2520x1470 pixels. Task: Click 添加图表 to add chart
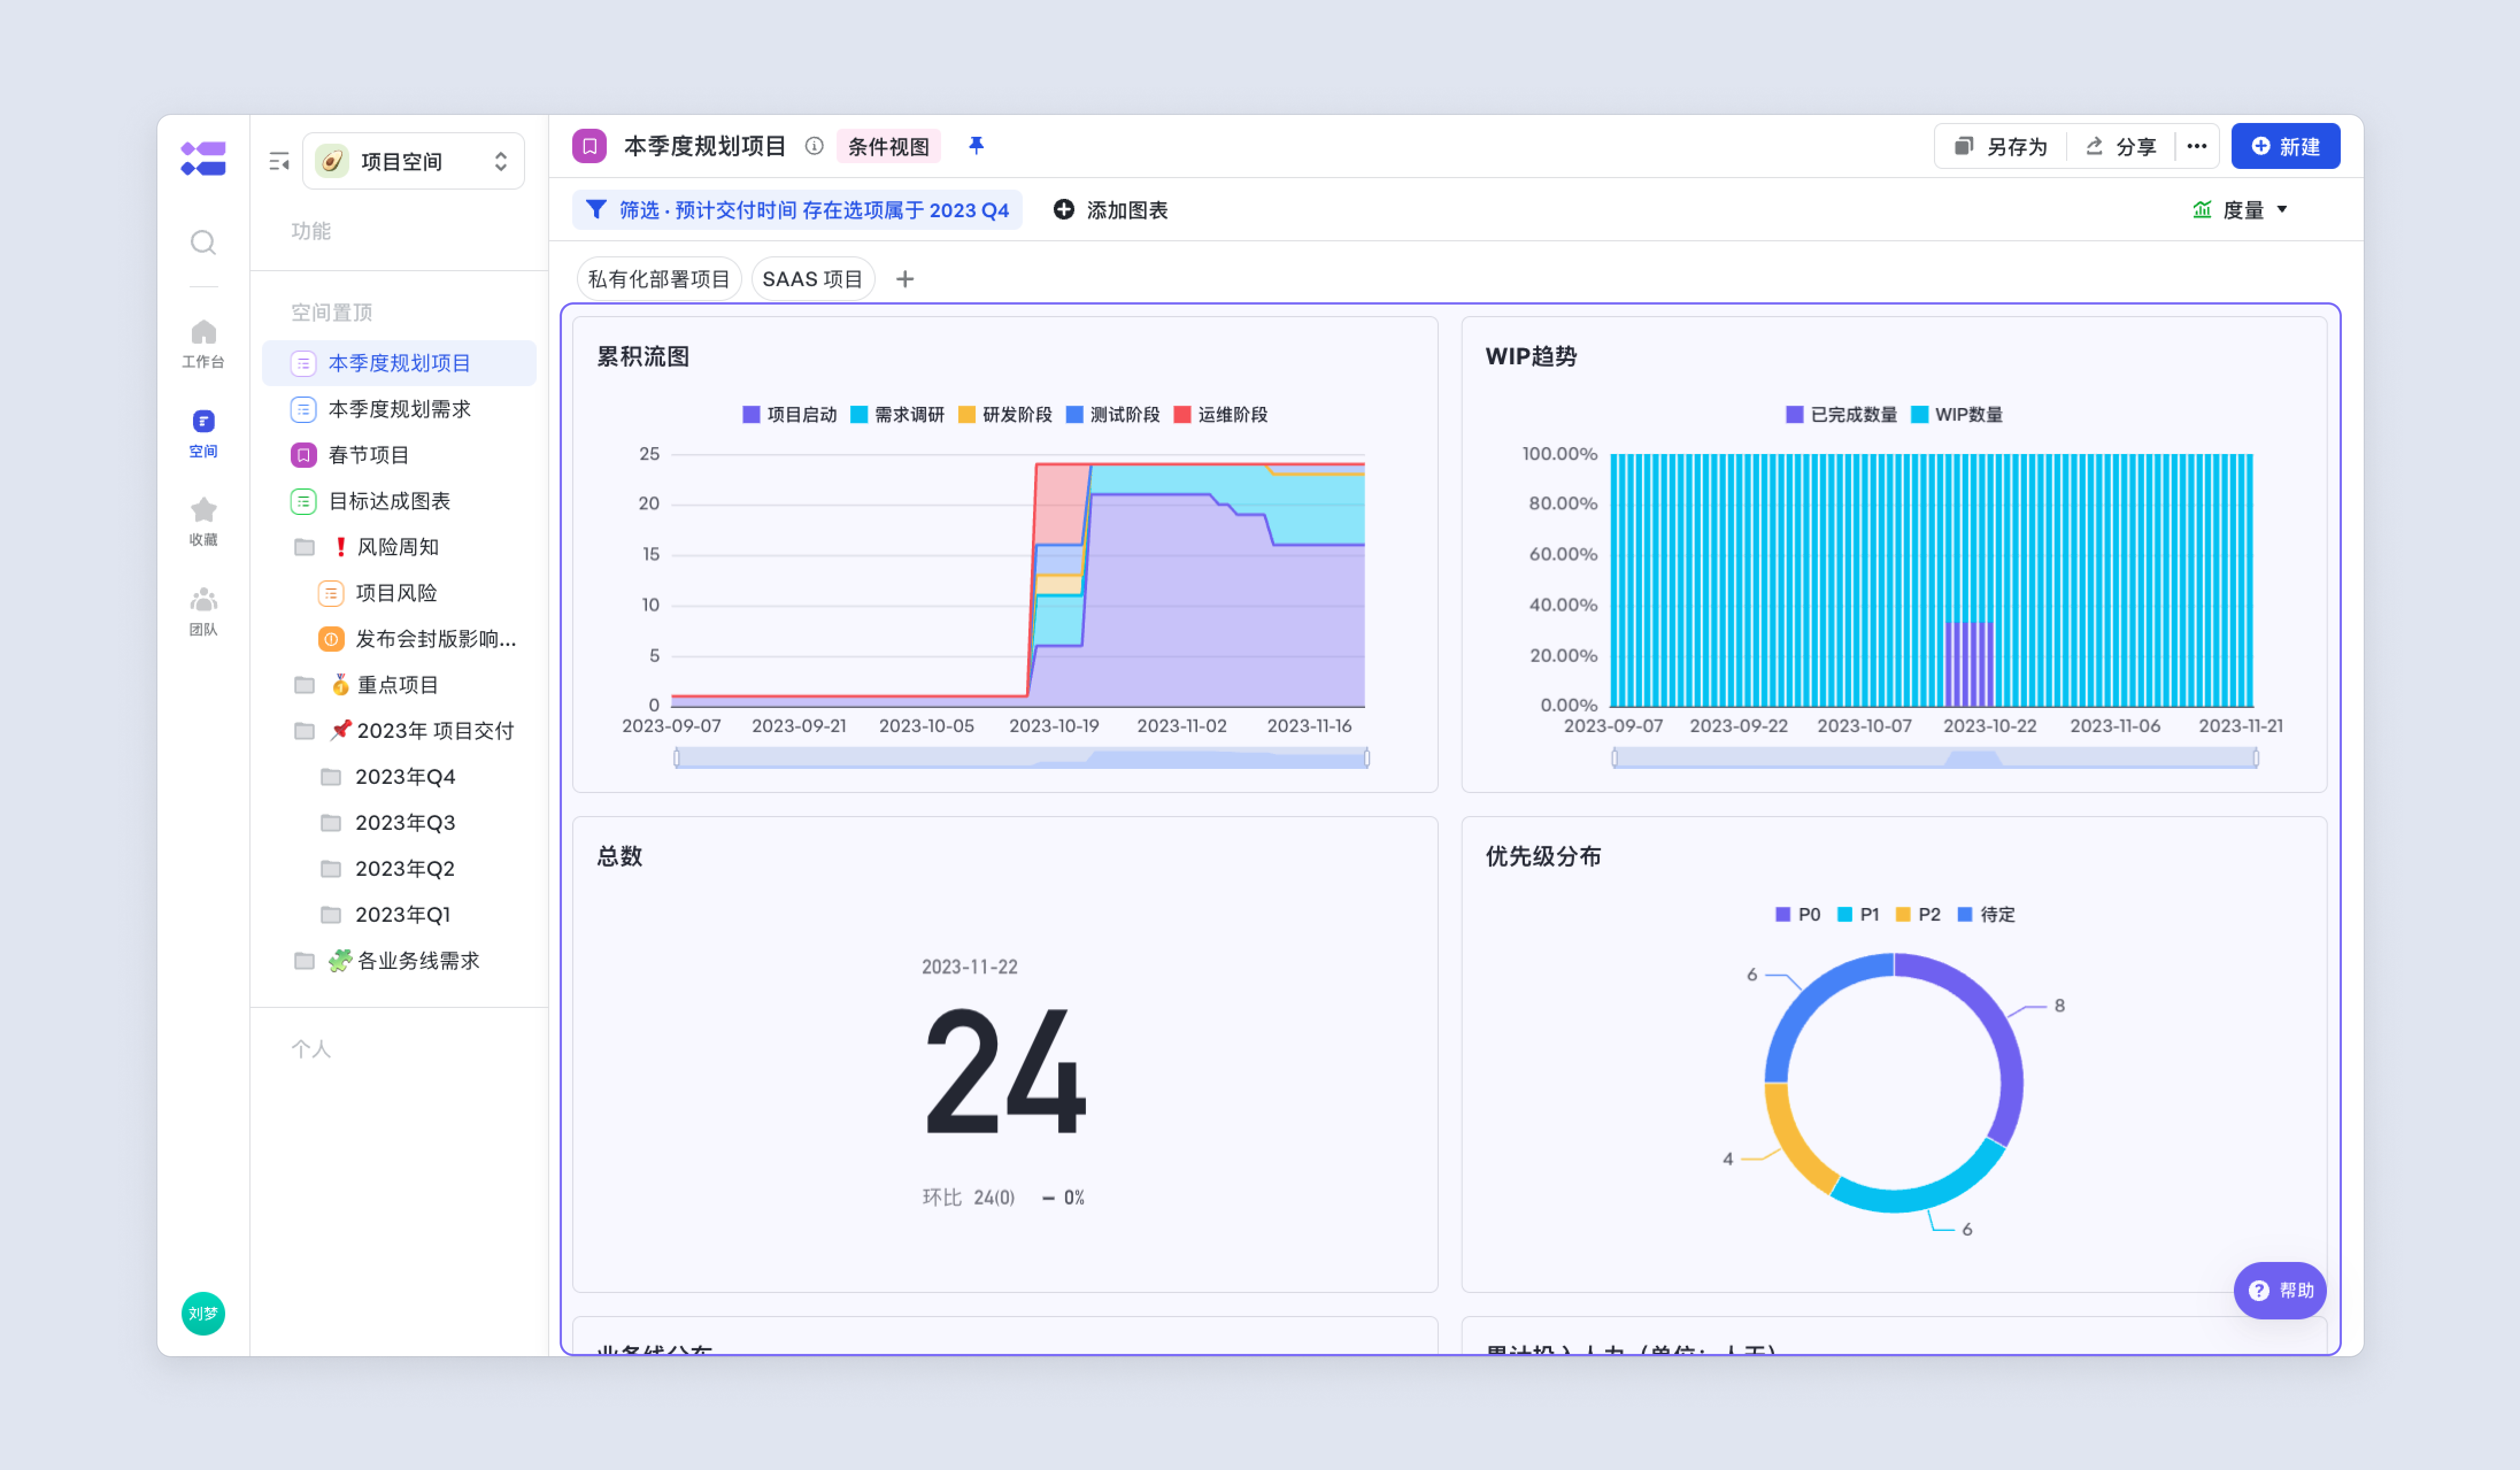pos(1111,210)
